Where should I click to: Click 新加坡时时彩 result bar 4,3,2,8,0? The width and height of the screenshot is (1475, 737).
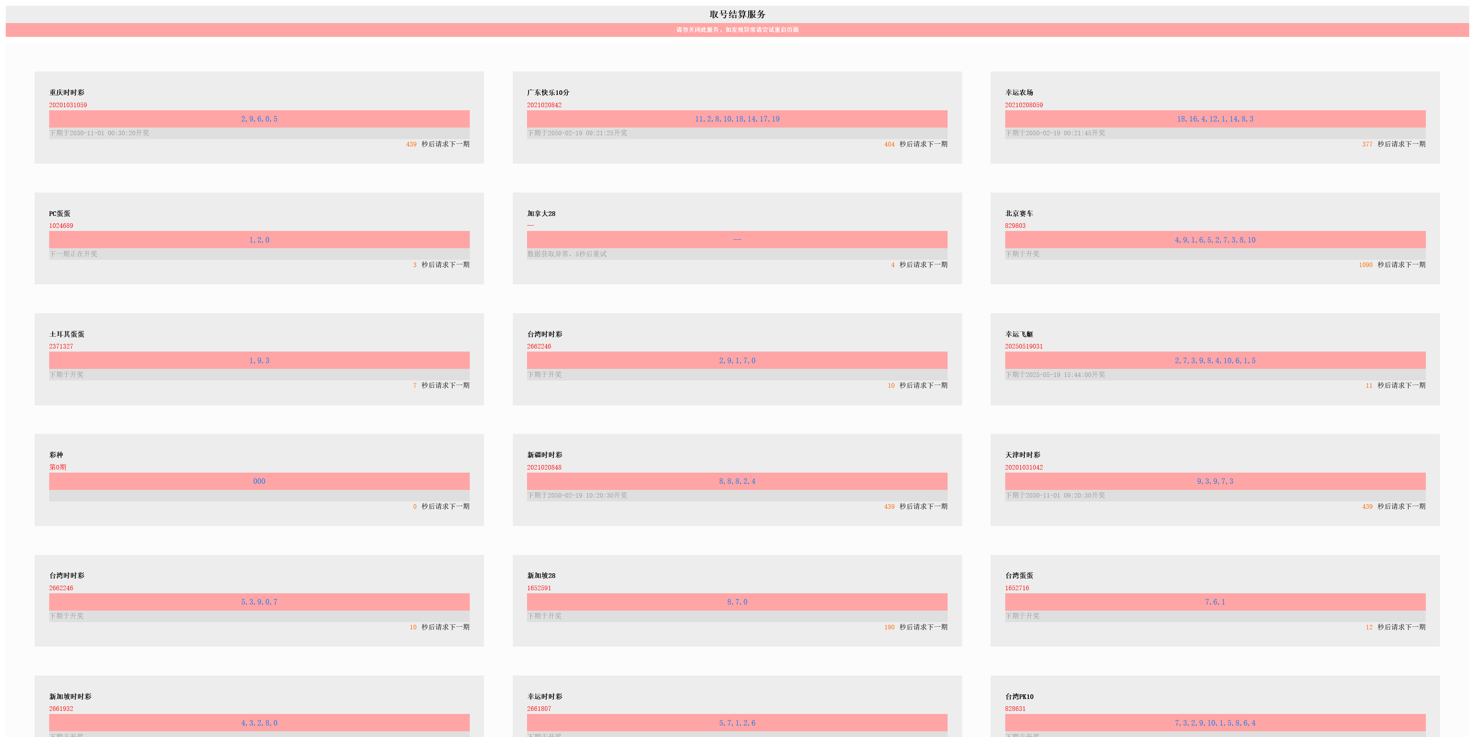tap(259, 723)
